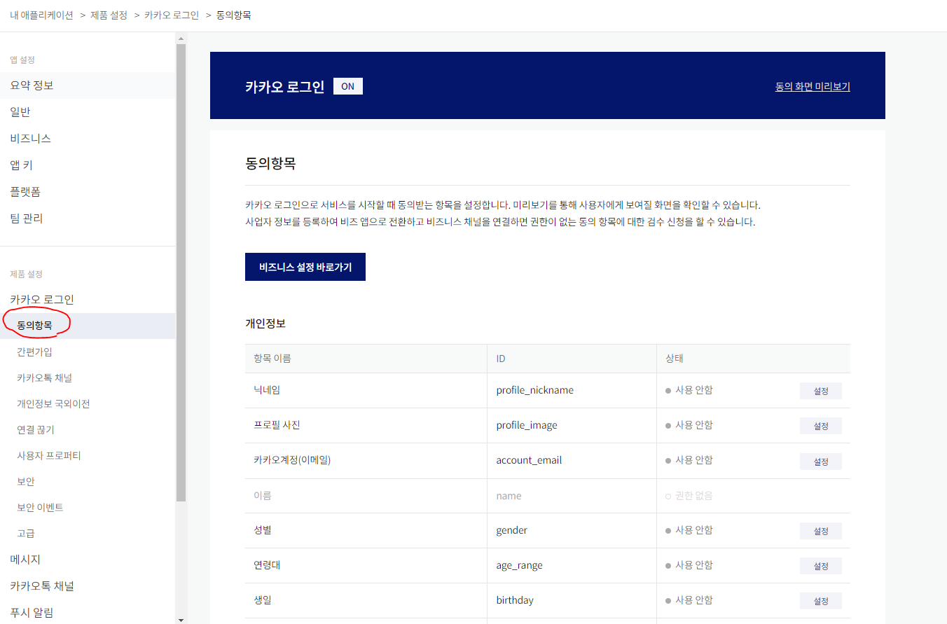Select 카카오톡 채널 sub-item under 카카오 로그인
The width and height of the screenshot is (947, 624).
point(88,377)
